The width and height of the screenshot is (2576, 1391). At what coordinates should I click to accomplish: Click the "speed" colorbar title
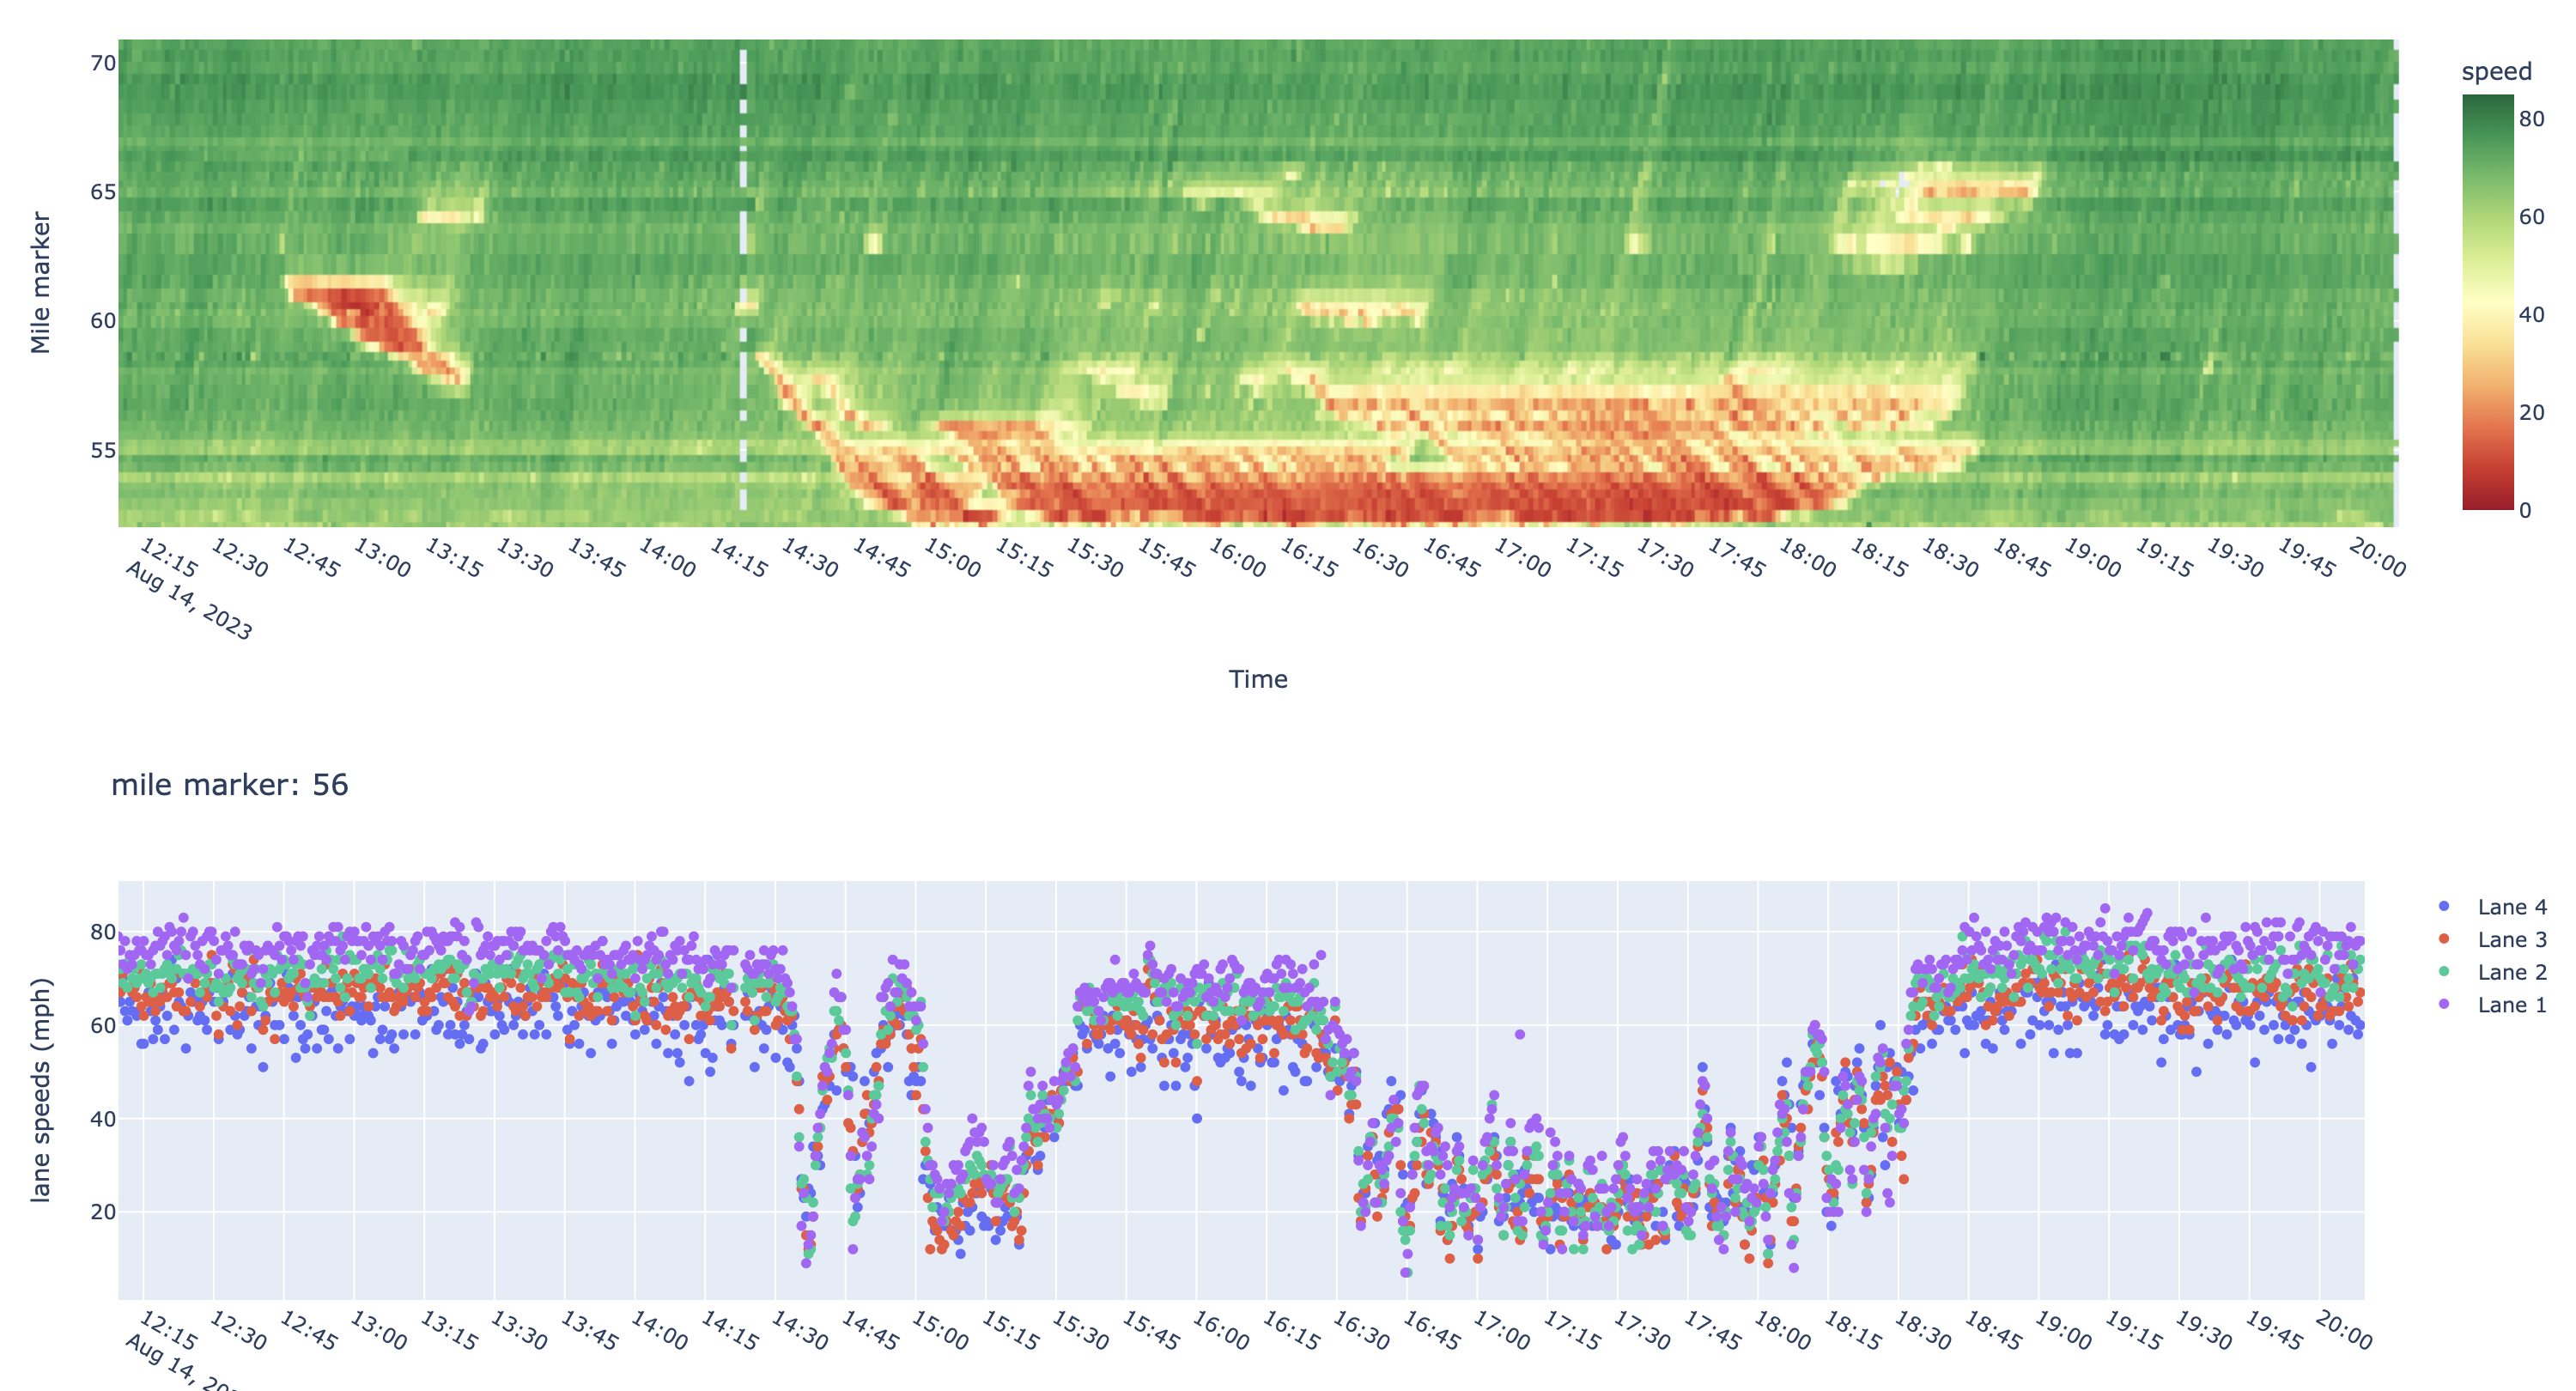(x=2496, y=72)
